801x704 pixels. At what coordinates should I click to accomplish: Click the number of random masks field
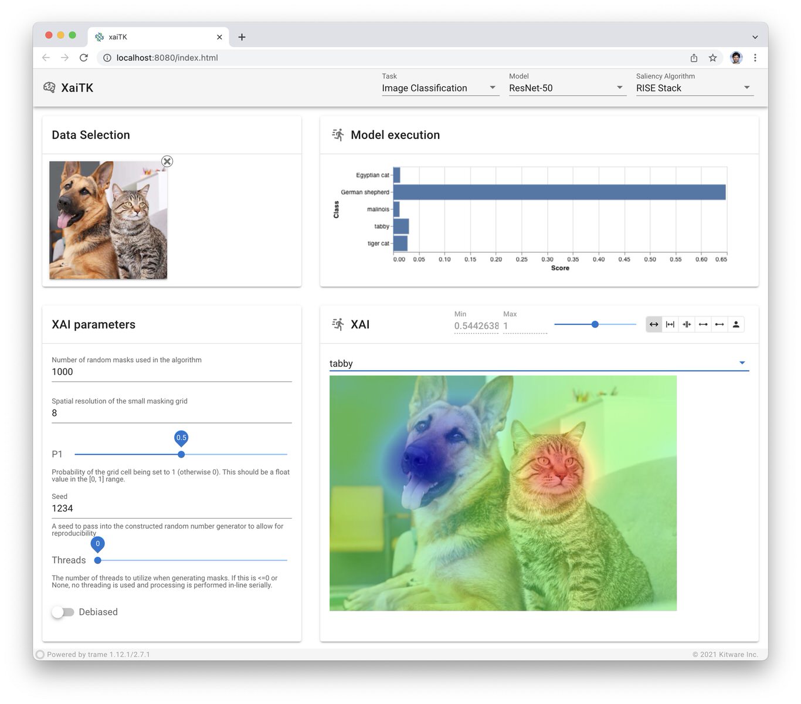[171, 372]
